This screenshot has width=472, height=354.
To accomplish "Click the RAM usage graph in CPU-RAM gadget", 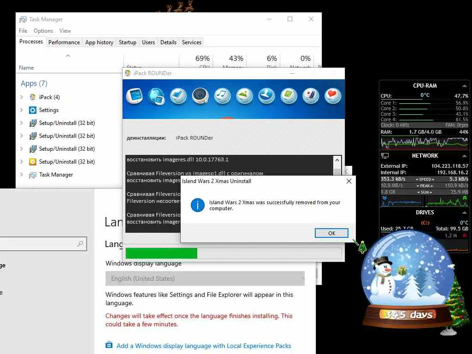I will (425, 142).
